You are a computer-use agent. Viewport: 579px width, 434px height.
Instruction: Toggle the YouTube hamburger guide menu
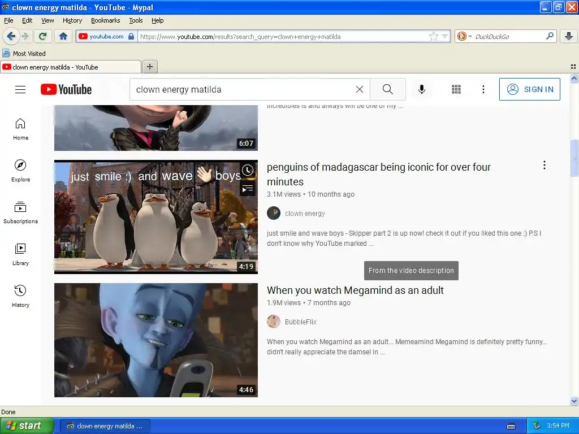click(x=20, y=89)
